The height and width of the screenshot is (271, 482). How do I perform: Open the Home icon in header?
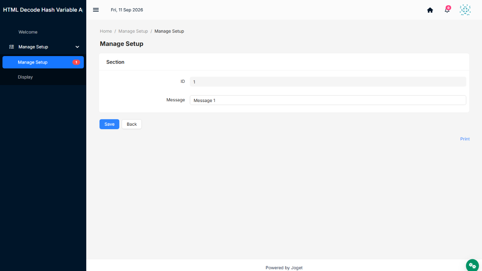click(x=430, y=10)
